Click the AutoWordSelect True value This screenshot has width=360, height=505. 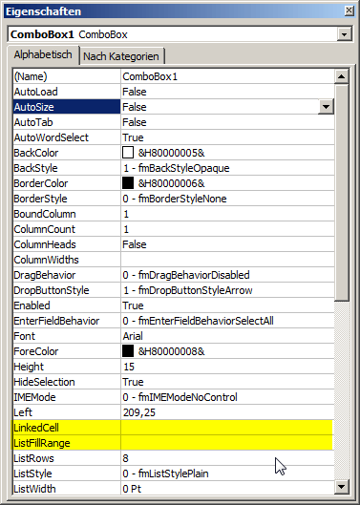coord(227,137)
